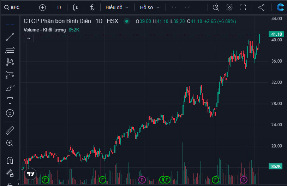This screenshot has width=287, height=186.
Task: Toggle lock all drawings
Action: point(10,173)
